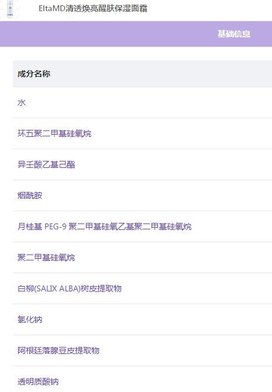Open the 聚二甲基硅氧烷 ingredient link
The image size is (272, 392).
[46, 257]
